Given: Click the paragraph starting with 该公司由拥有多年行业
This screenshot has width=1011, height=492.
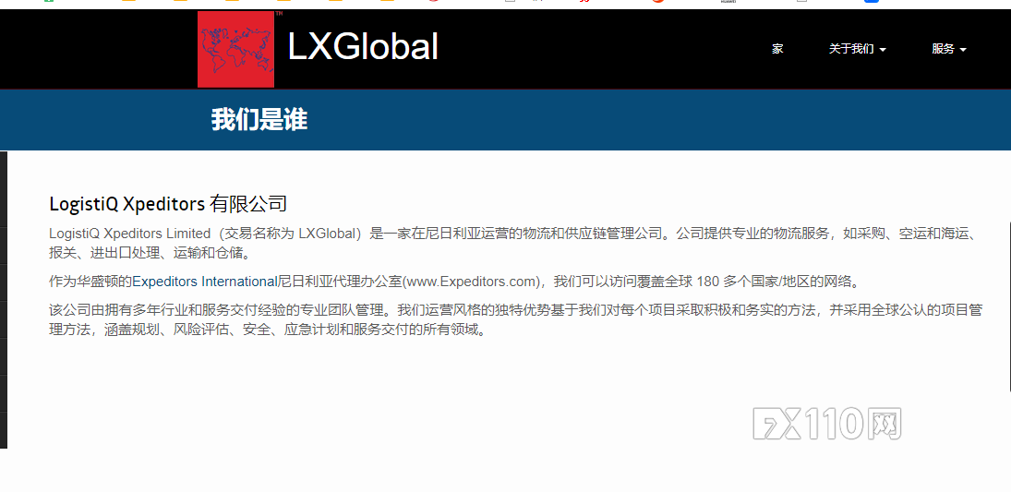Looking at the screenshot, I should pos(515,319).
